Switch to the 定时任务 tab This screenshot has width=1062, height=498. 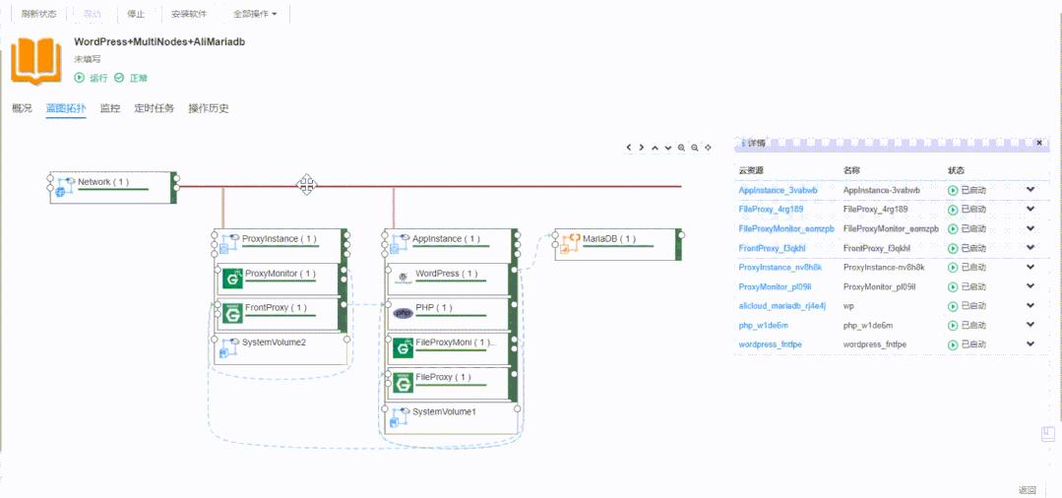tap(154, 107)
